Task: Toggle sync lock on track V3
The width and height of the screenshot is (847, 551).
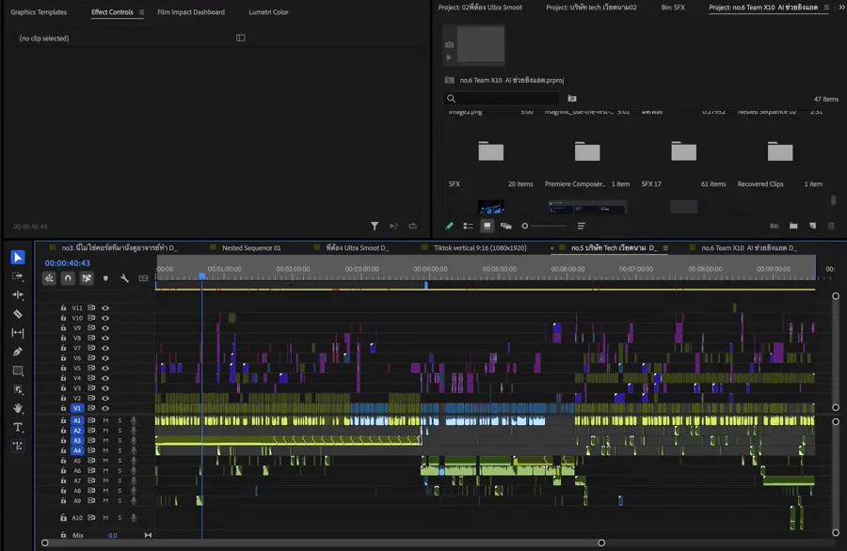Action: [91, 388]
